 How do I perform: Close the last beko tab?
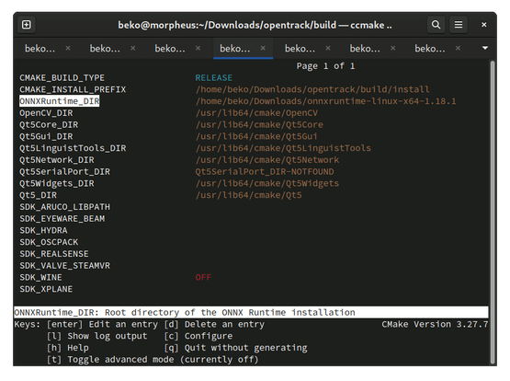click(458, 48)
